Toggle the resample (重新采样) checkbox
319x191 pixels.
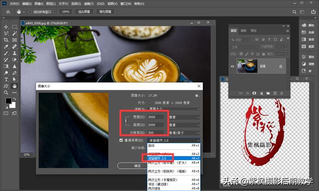coord(121,140)
